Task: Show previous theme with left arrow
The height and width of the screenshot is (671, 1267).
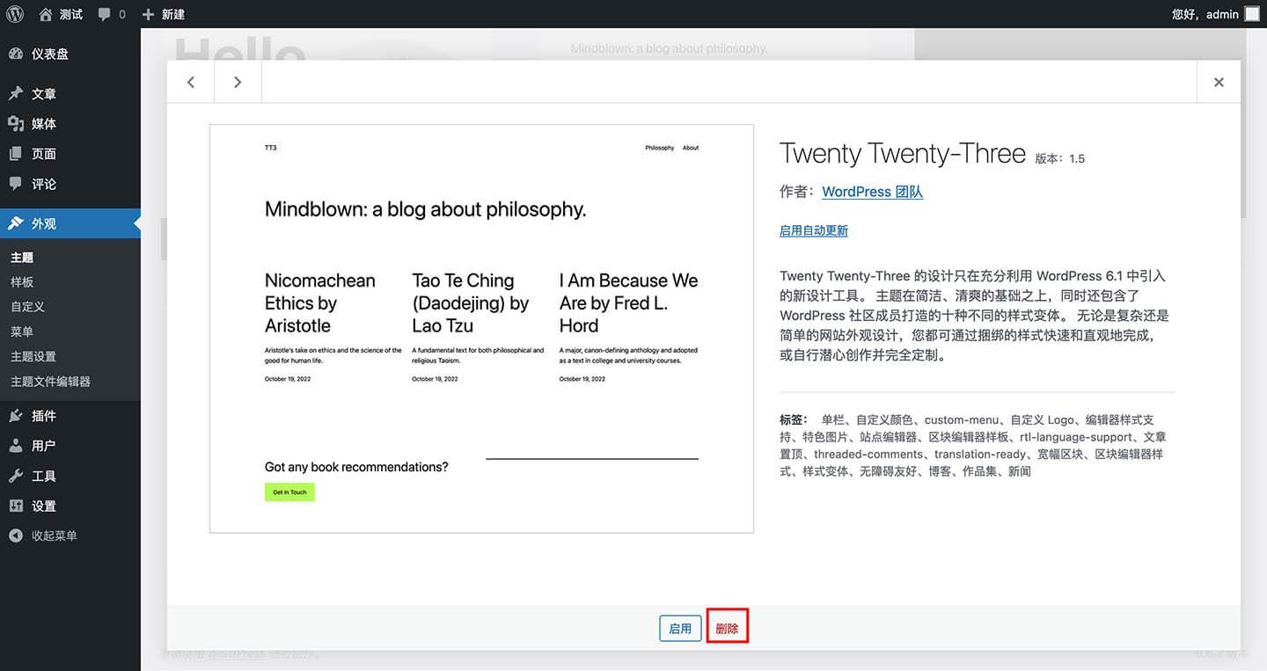Action: click(x=191, y=82)
